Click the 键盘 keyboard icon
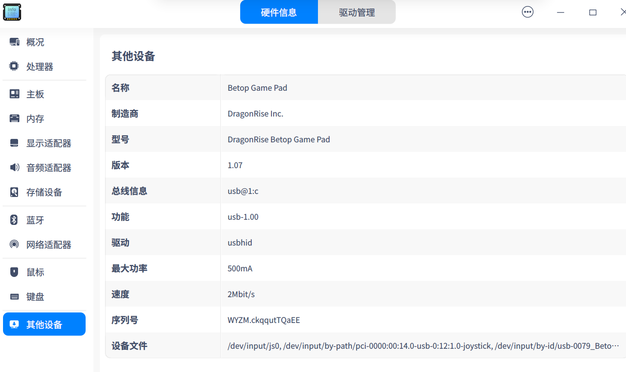This screenshot has width=626, height=372. pos(15,296)
